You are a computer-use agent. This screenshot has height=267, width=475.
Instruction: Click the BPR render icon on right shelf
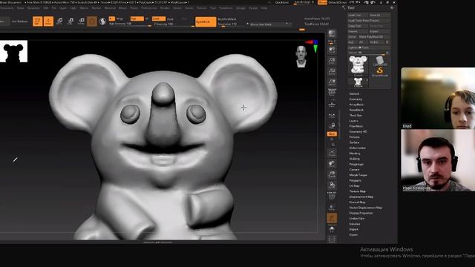pyautogui.click(x=332, y=33)
